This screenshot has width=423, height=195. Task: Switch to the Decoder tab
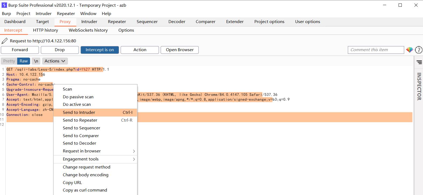click(x=177, y=22)
